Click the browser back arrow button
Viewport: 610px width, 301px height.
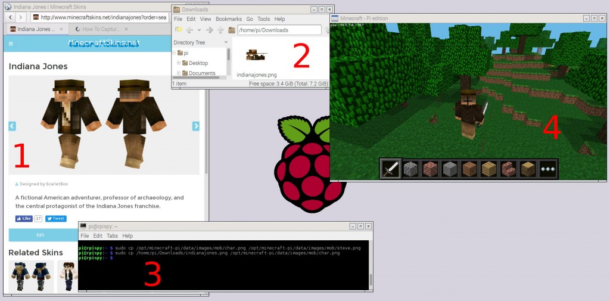pyautogui.click(x=10, y=17)
